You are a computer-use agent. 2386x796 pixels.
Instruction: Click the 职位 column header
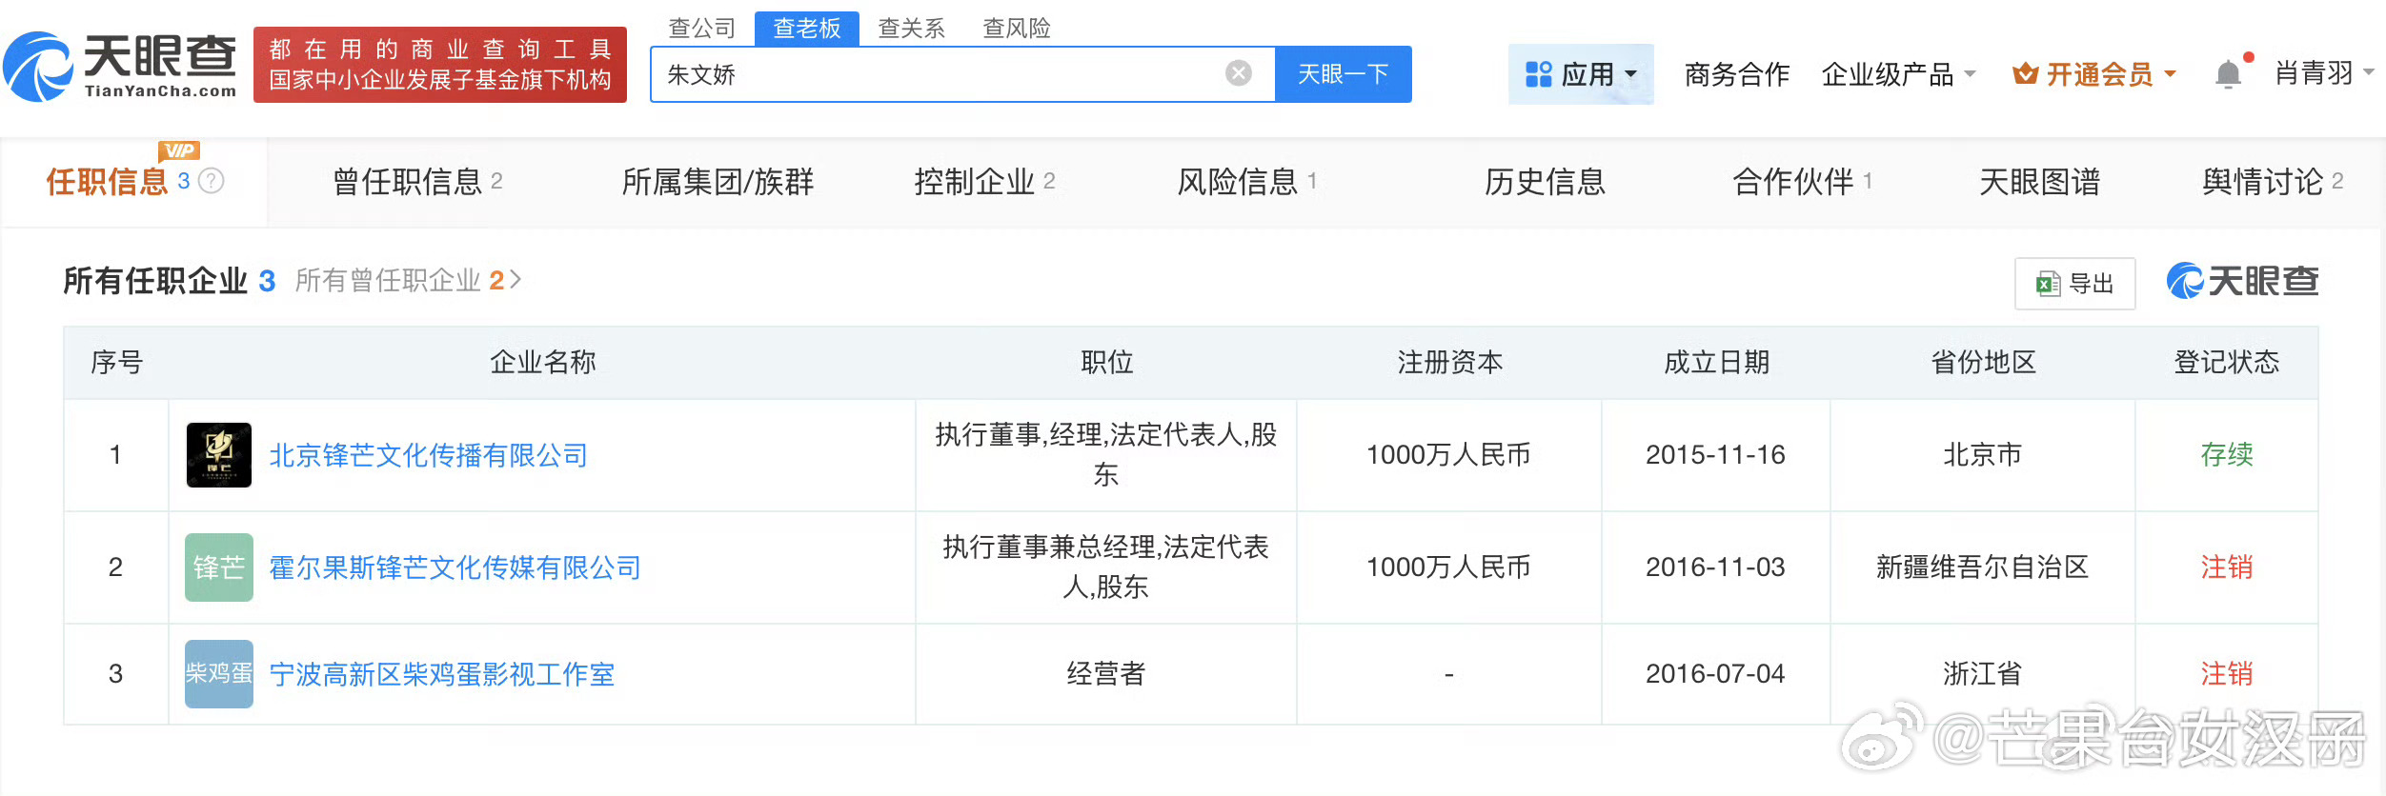tap(1106, 363)
